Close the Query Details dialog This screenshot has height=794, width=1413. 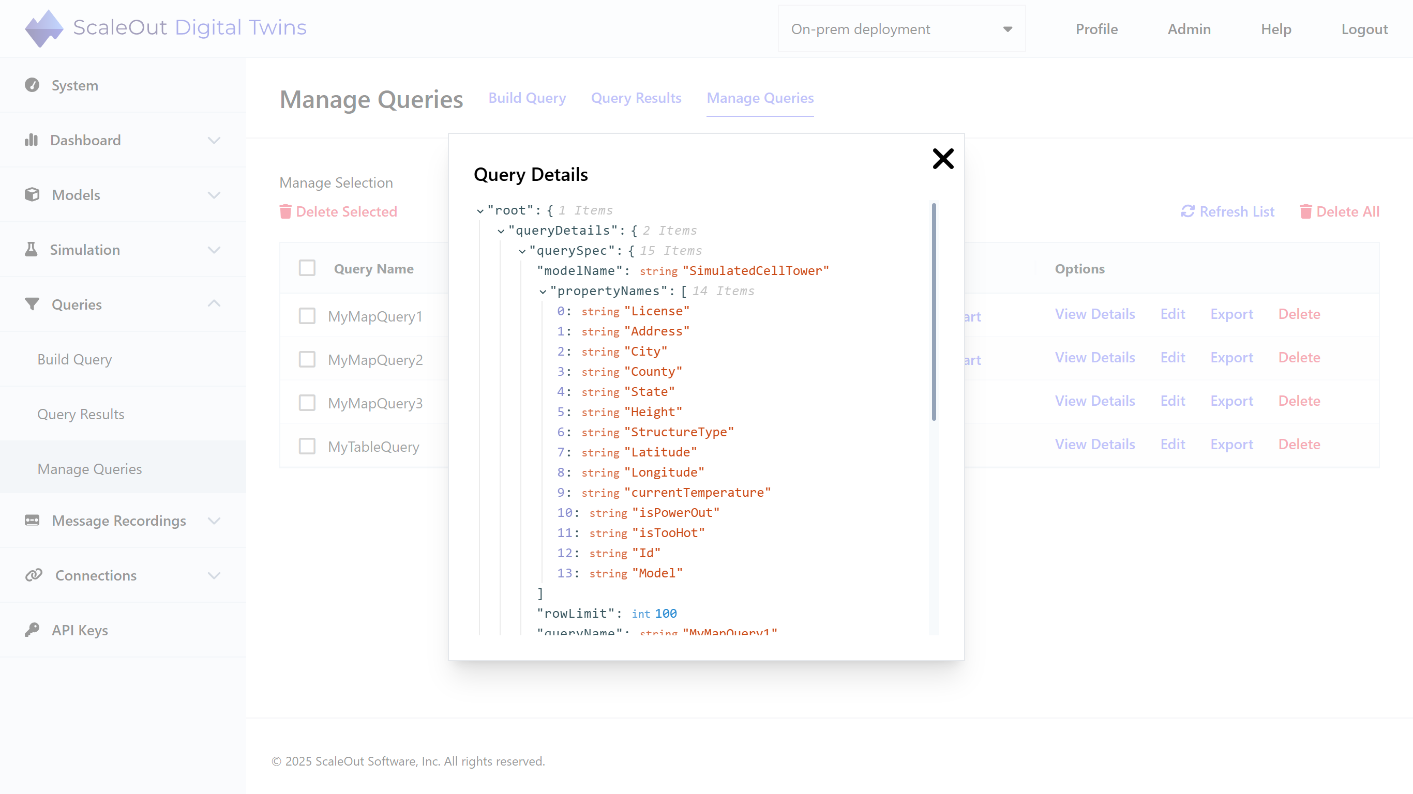[943, 159]
